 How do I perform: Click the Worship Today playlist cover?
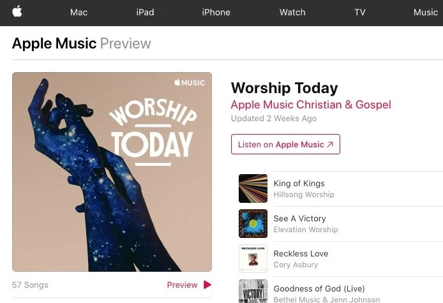coord(112,172)
